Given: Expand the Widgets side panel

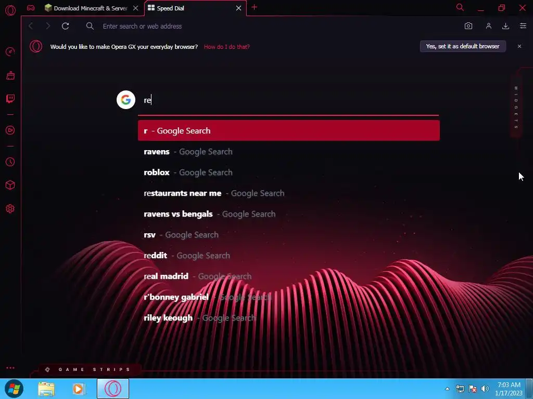Looking at the screenshot, I should click(x=516, y=107).
